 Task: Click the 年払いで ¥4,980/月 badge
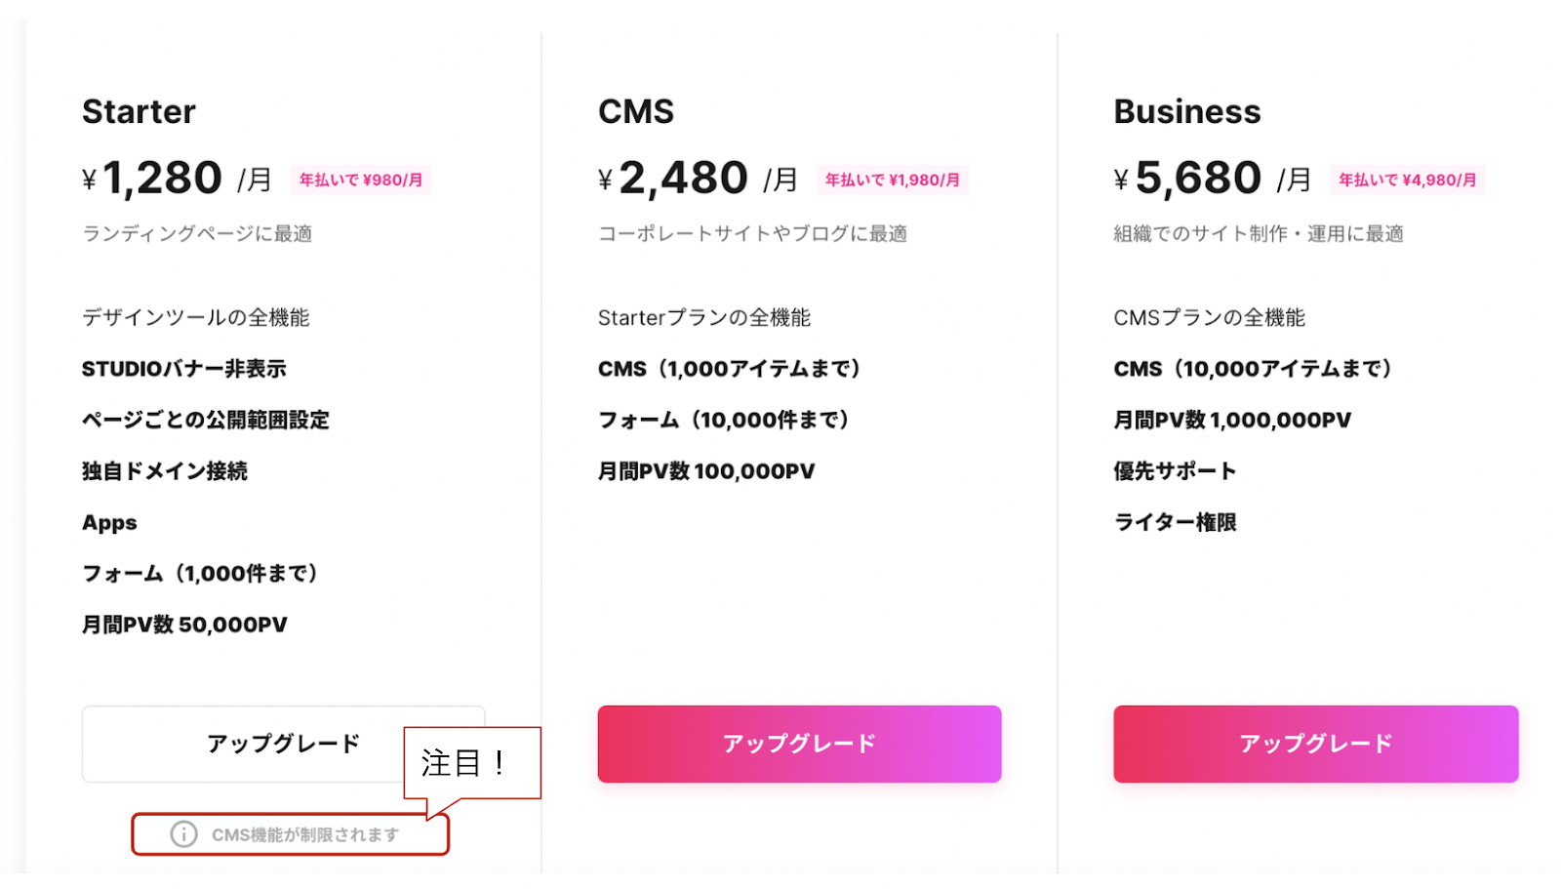tap(1407, 180)
